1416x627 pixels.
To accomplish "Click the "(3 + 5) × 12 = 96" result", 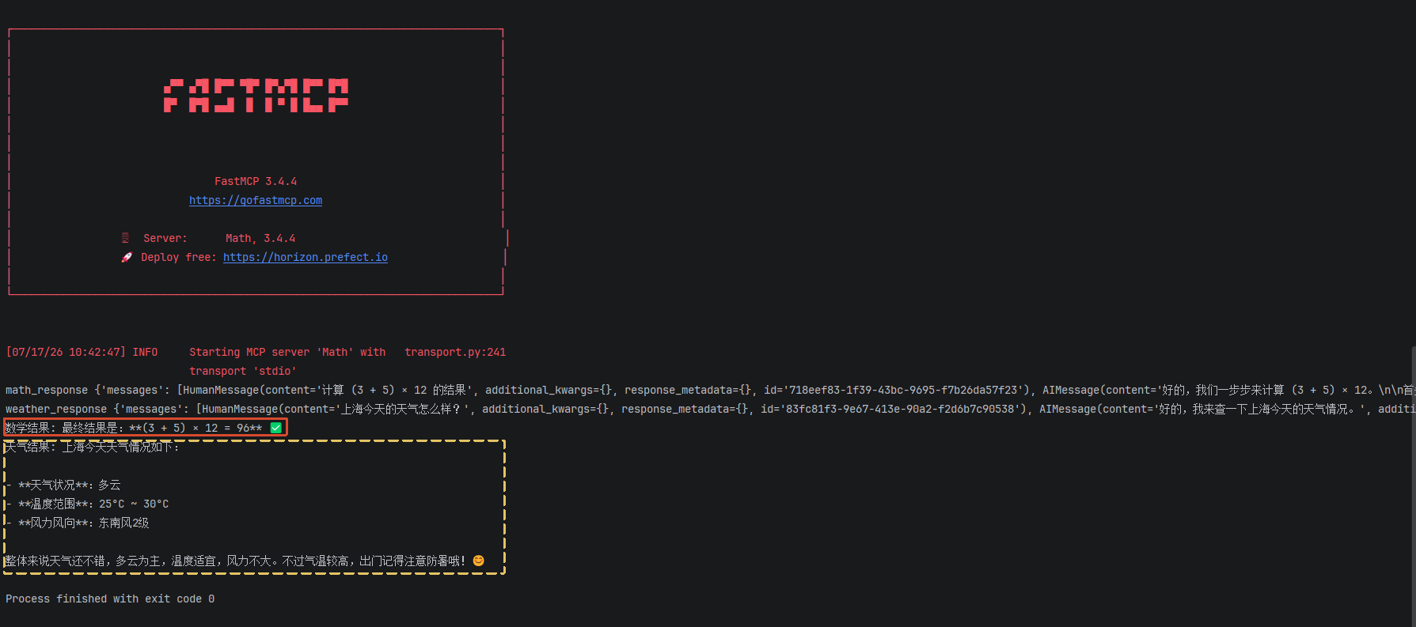I will [x=196, y=429].
